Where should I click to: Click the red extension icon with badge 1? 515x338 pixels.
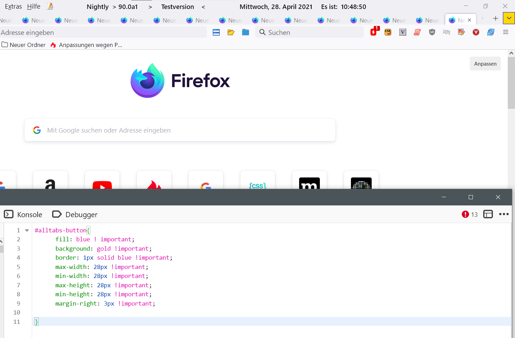point(374,32)
